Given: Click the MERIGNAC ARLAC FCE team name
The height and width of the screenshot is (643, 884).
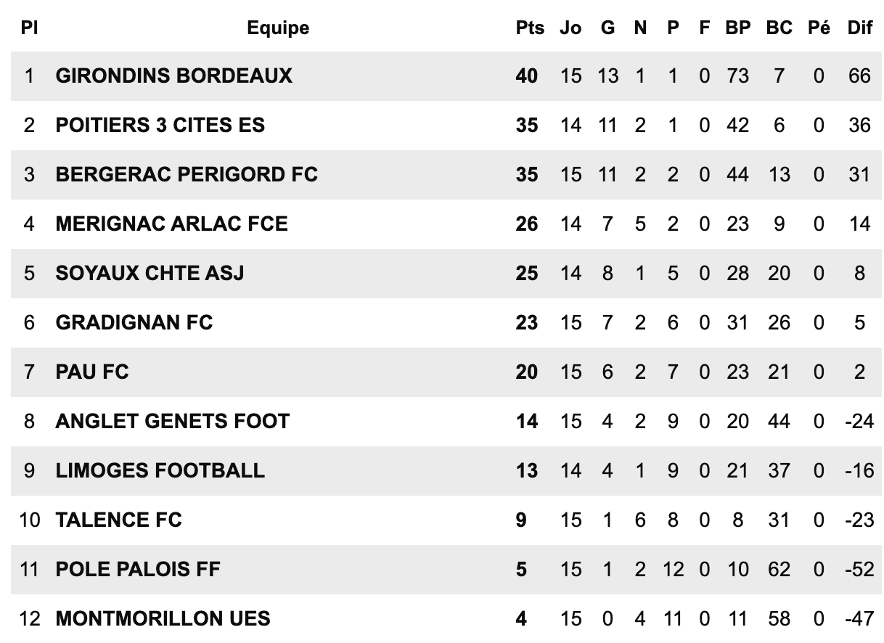Looking at the screenshot, I should tap(171, 224).
